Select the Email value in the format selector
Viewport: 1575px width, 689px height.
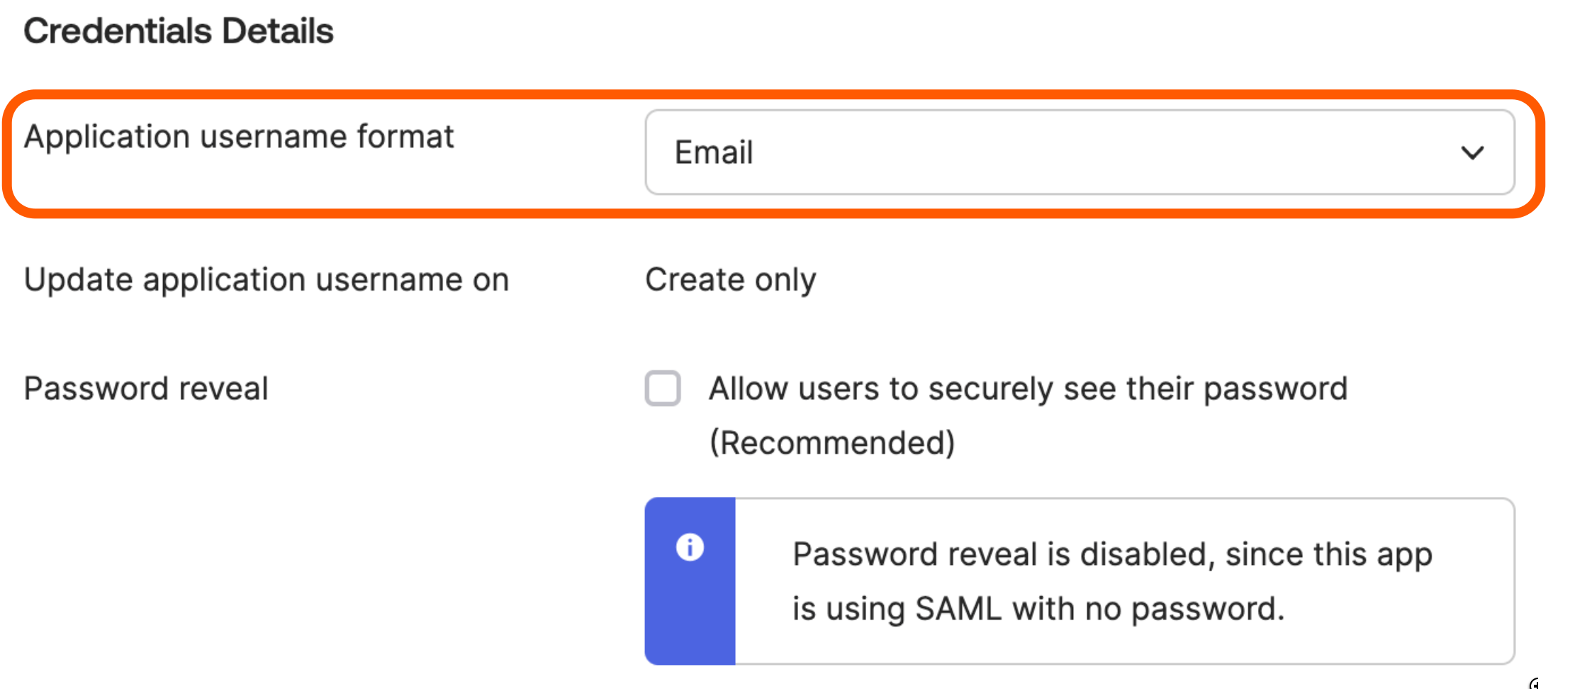pos(713,152)
